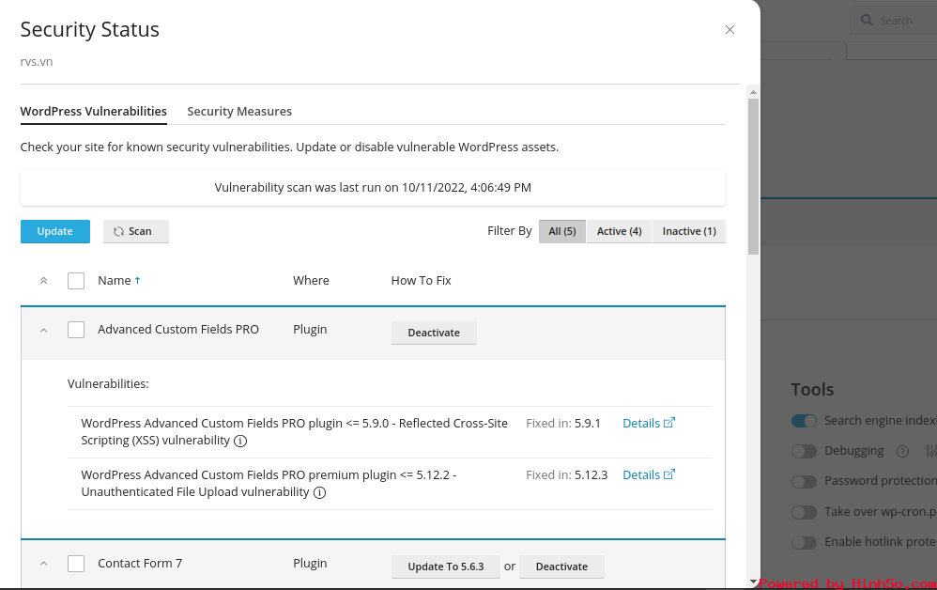The height and width of the screenshot is (590, 937).
Task: Click the rvs.vn domain text
Action: 37,62
